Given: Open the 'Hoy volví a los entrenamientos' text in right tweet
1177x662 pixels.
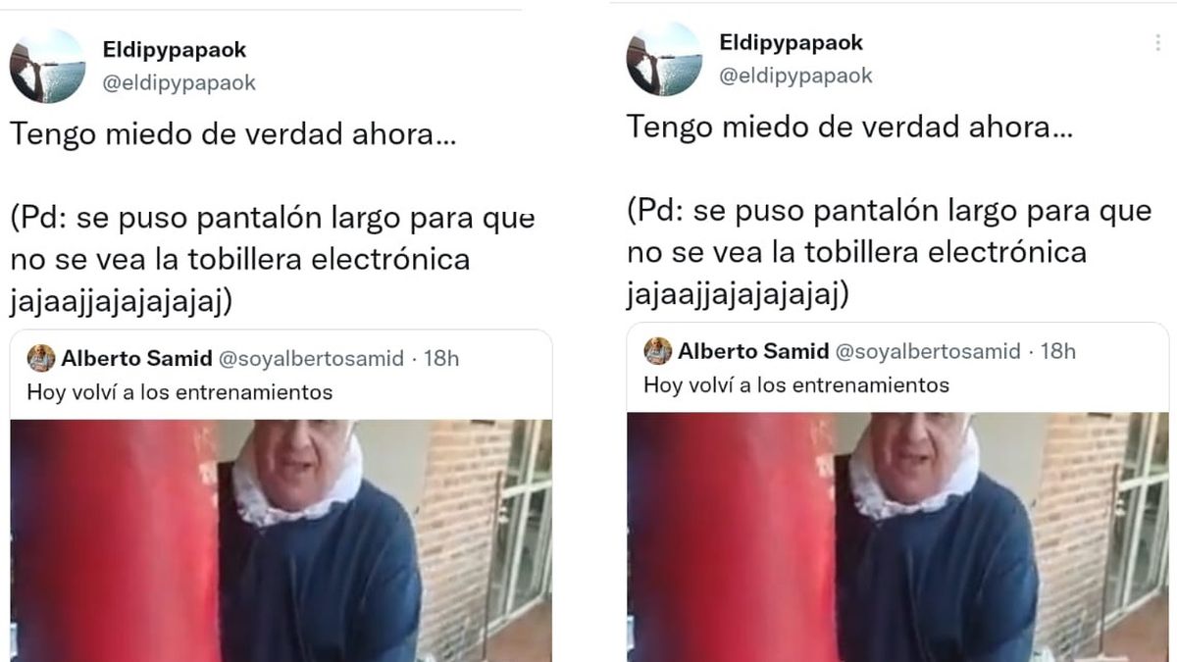Looking at the screenshot, I should [796, 385].
